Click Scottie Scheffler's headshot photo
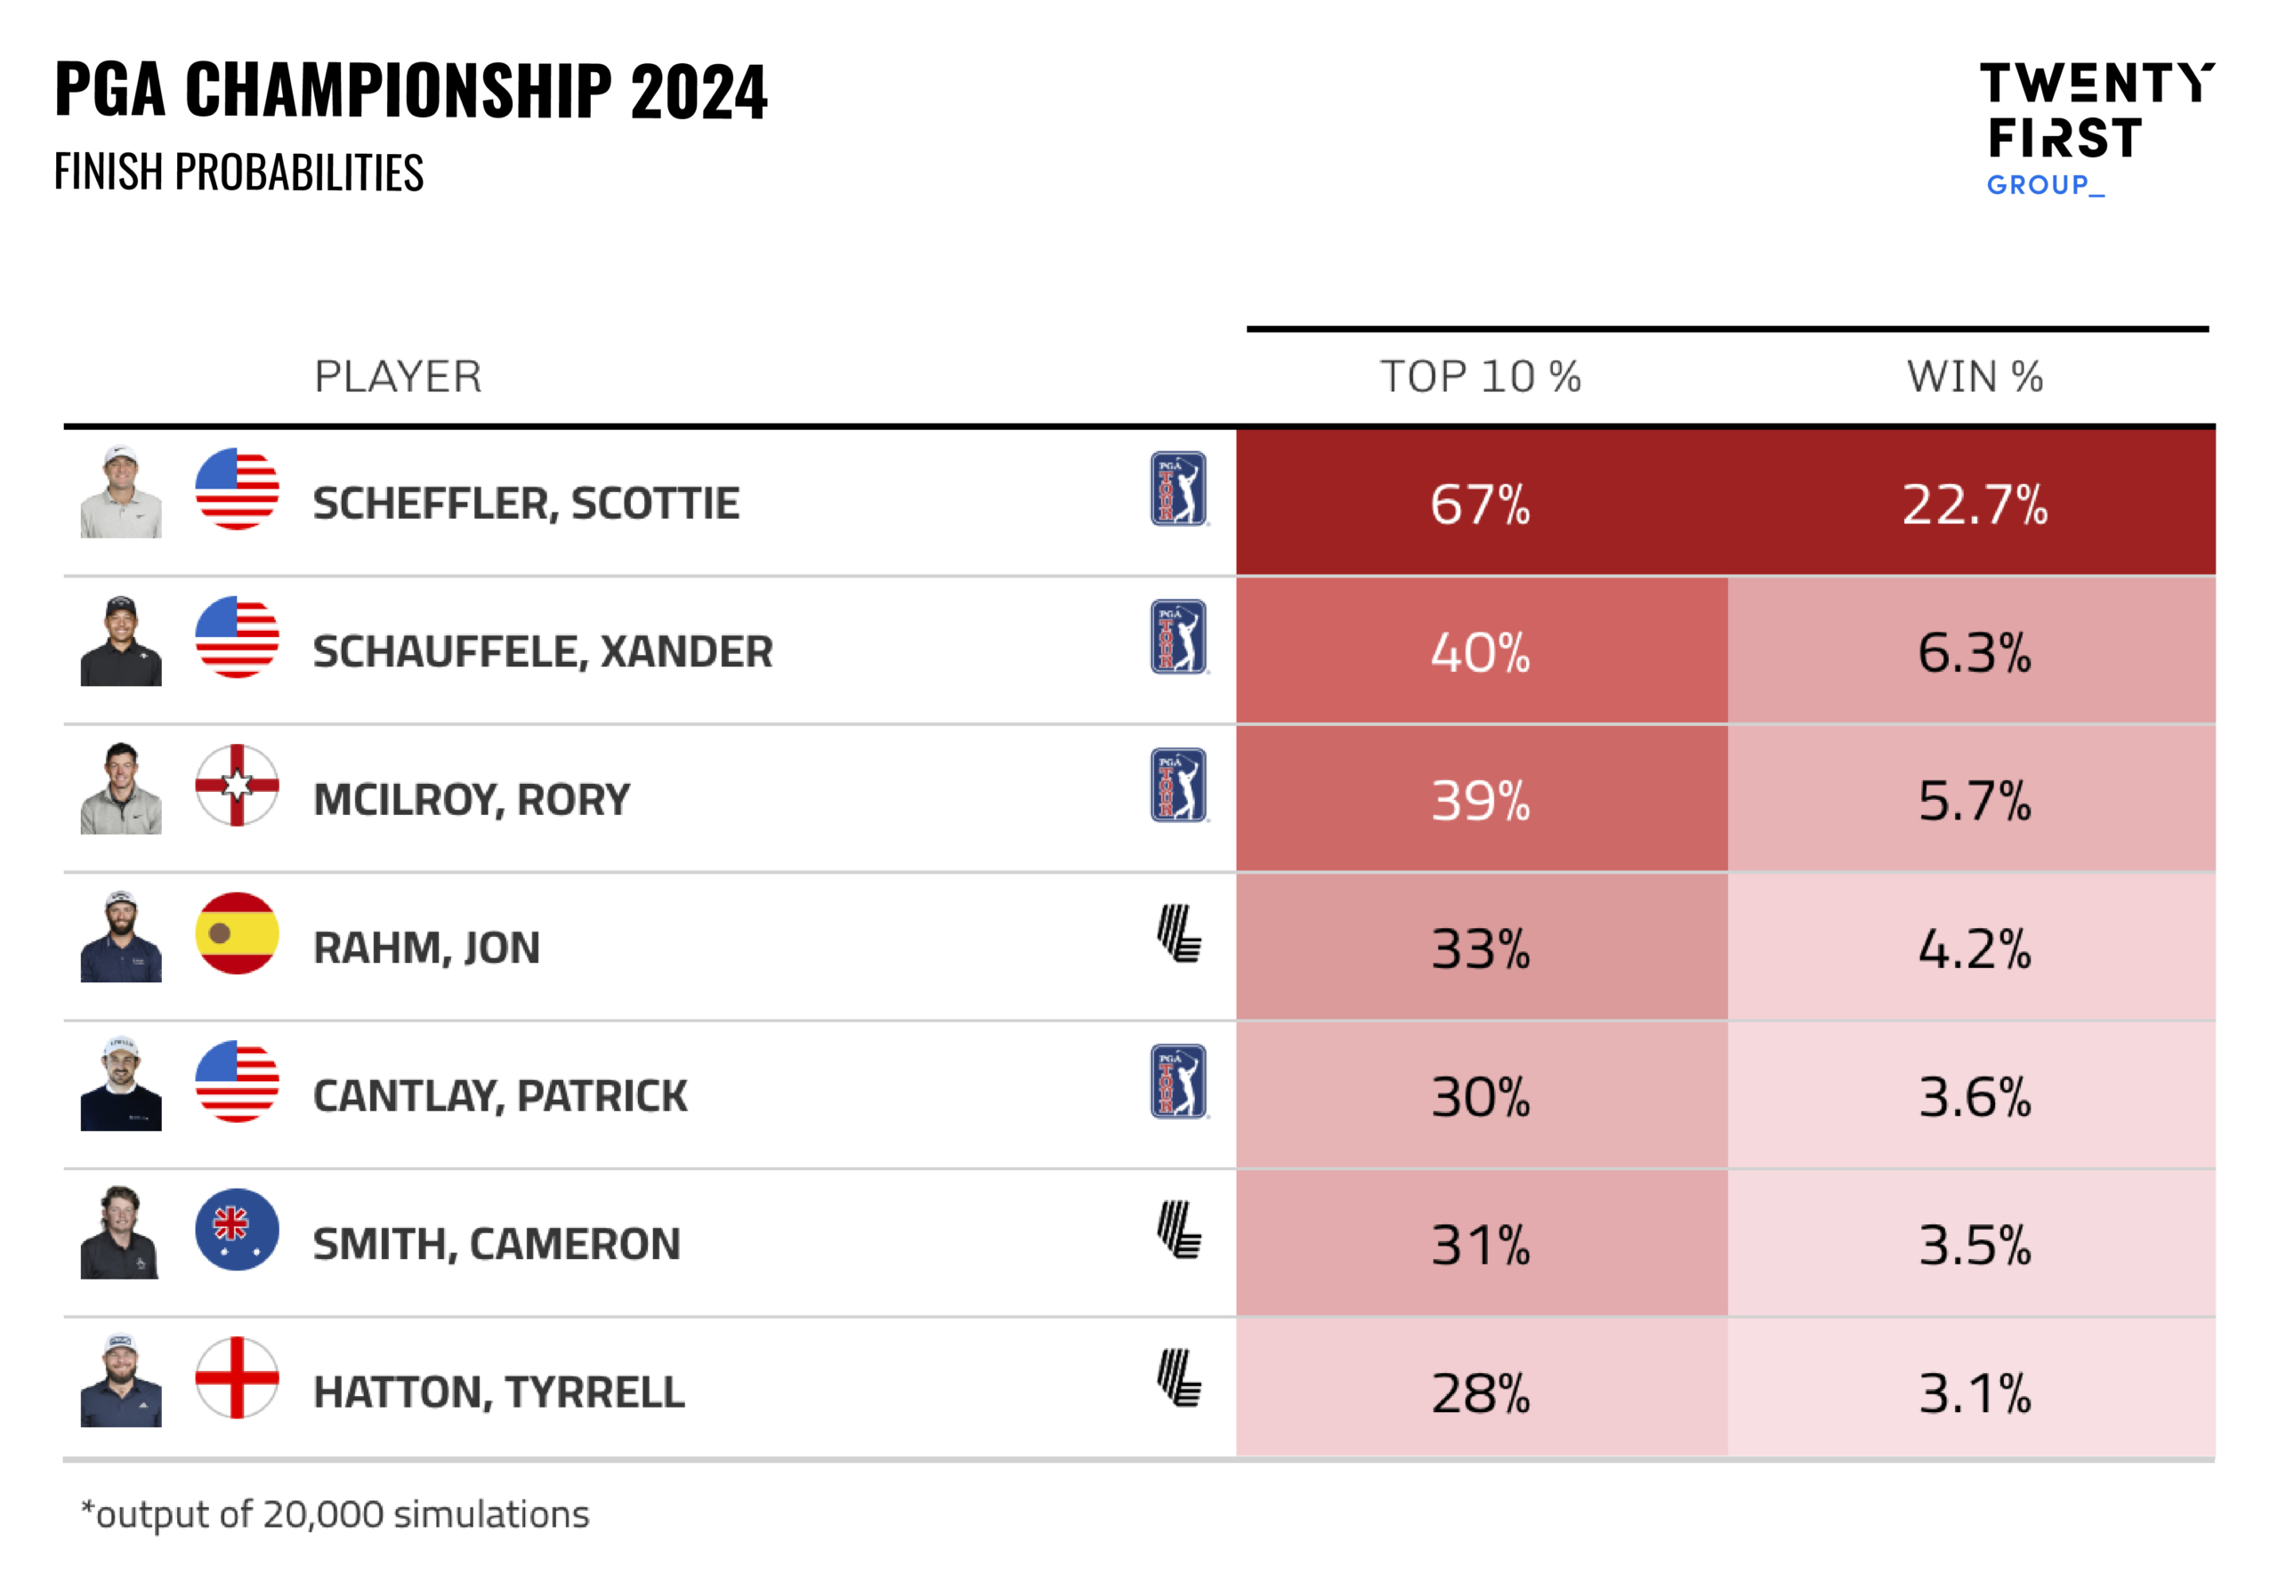 (x=121, y=492)
